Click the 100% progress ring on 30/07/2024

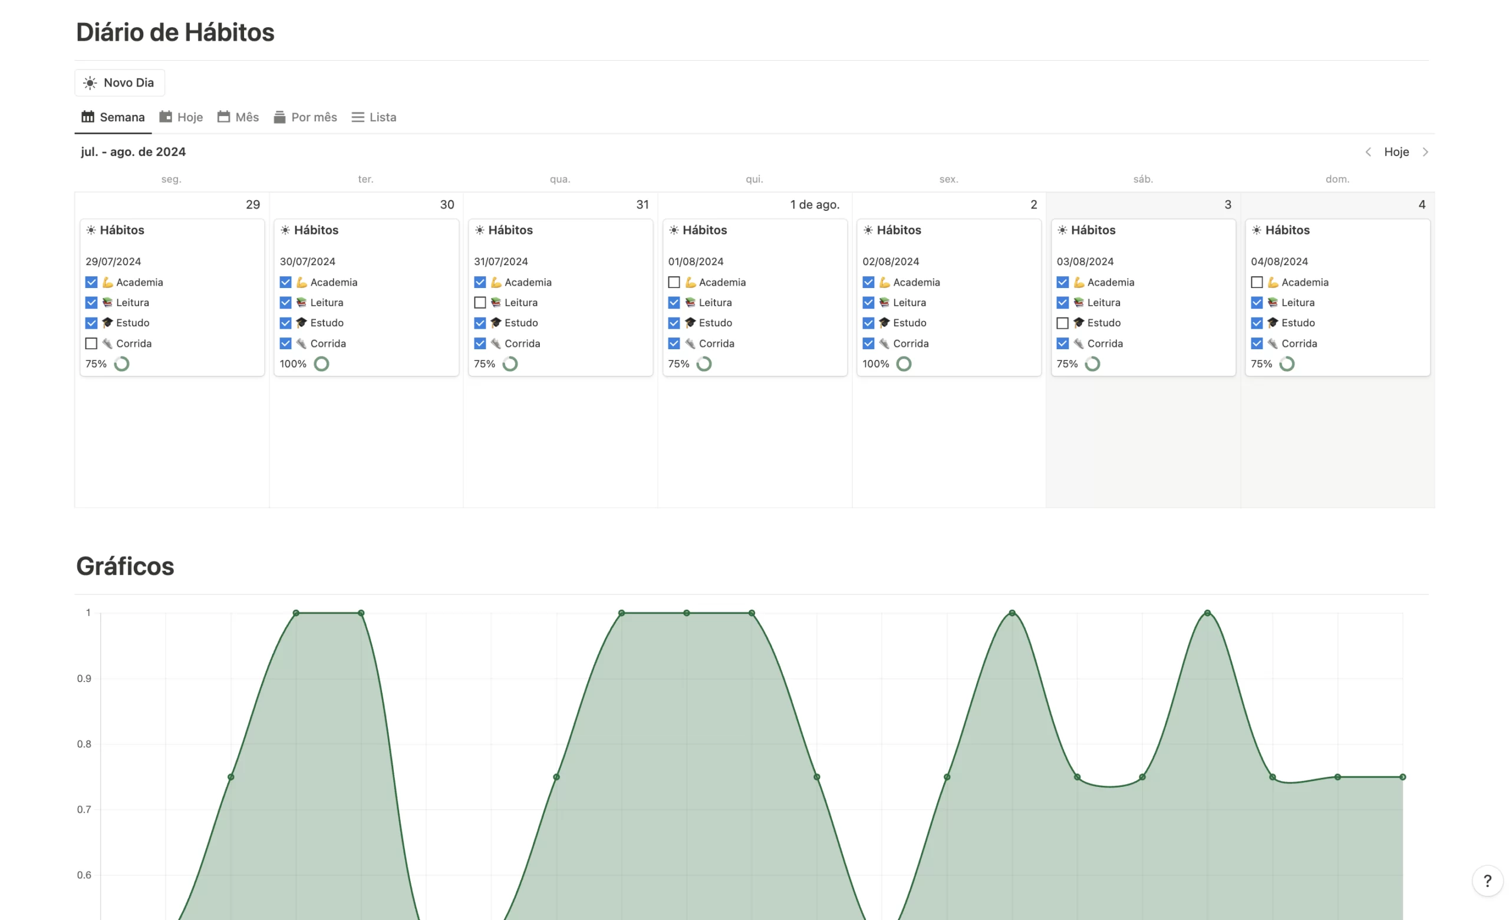pos(321,363)
